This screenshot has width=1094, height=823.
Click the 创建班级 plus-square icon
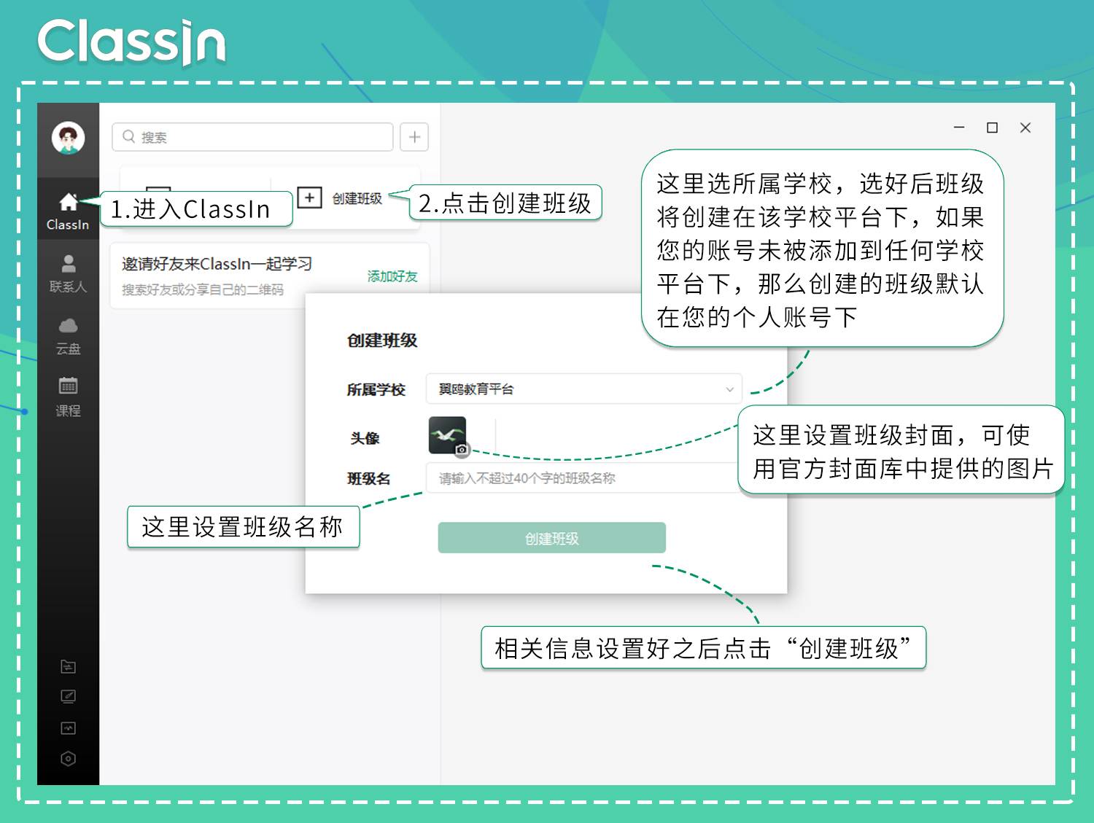(x=309, y=198)
